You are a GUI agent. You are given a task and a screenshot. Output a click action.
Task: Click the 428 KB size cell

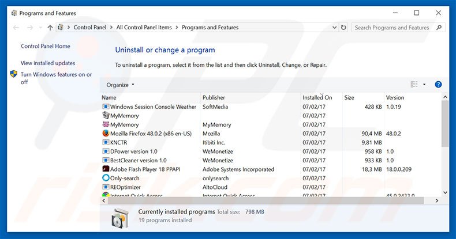(373, 107)
